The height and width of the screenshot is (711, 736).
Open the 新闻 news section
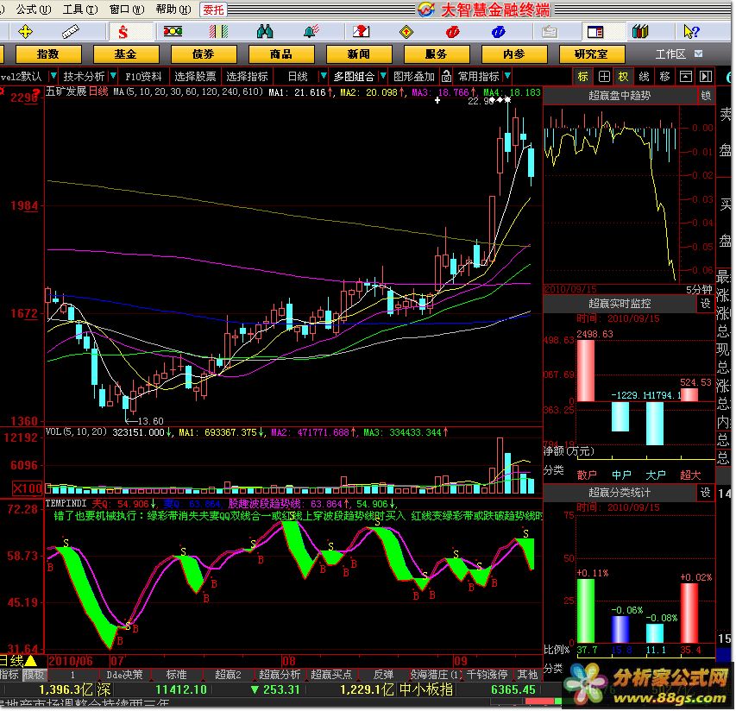tap(359, 54)
